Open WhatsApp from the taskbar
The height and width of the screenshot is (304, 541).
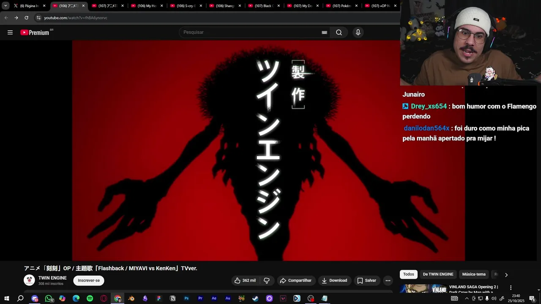pos(49,299)
